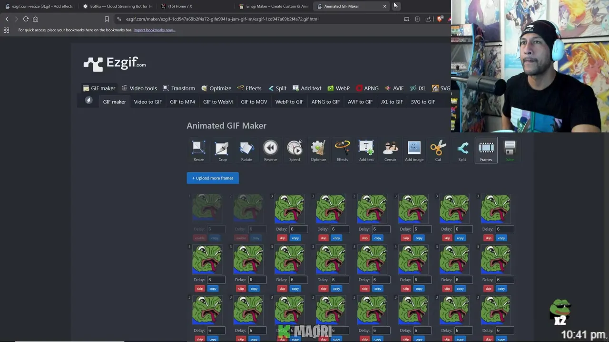
Task: Select the Frames tool with filmstrip icon
Action: click(486, 151)
